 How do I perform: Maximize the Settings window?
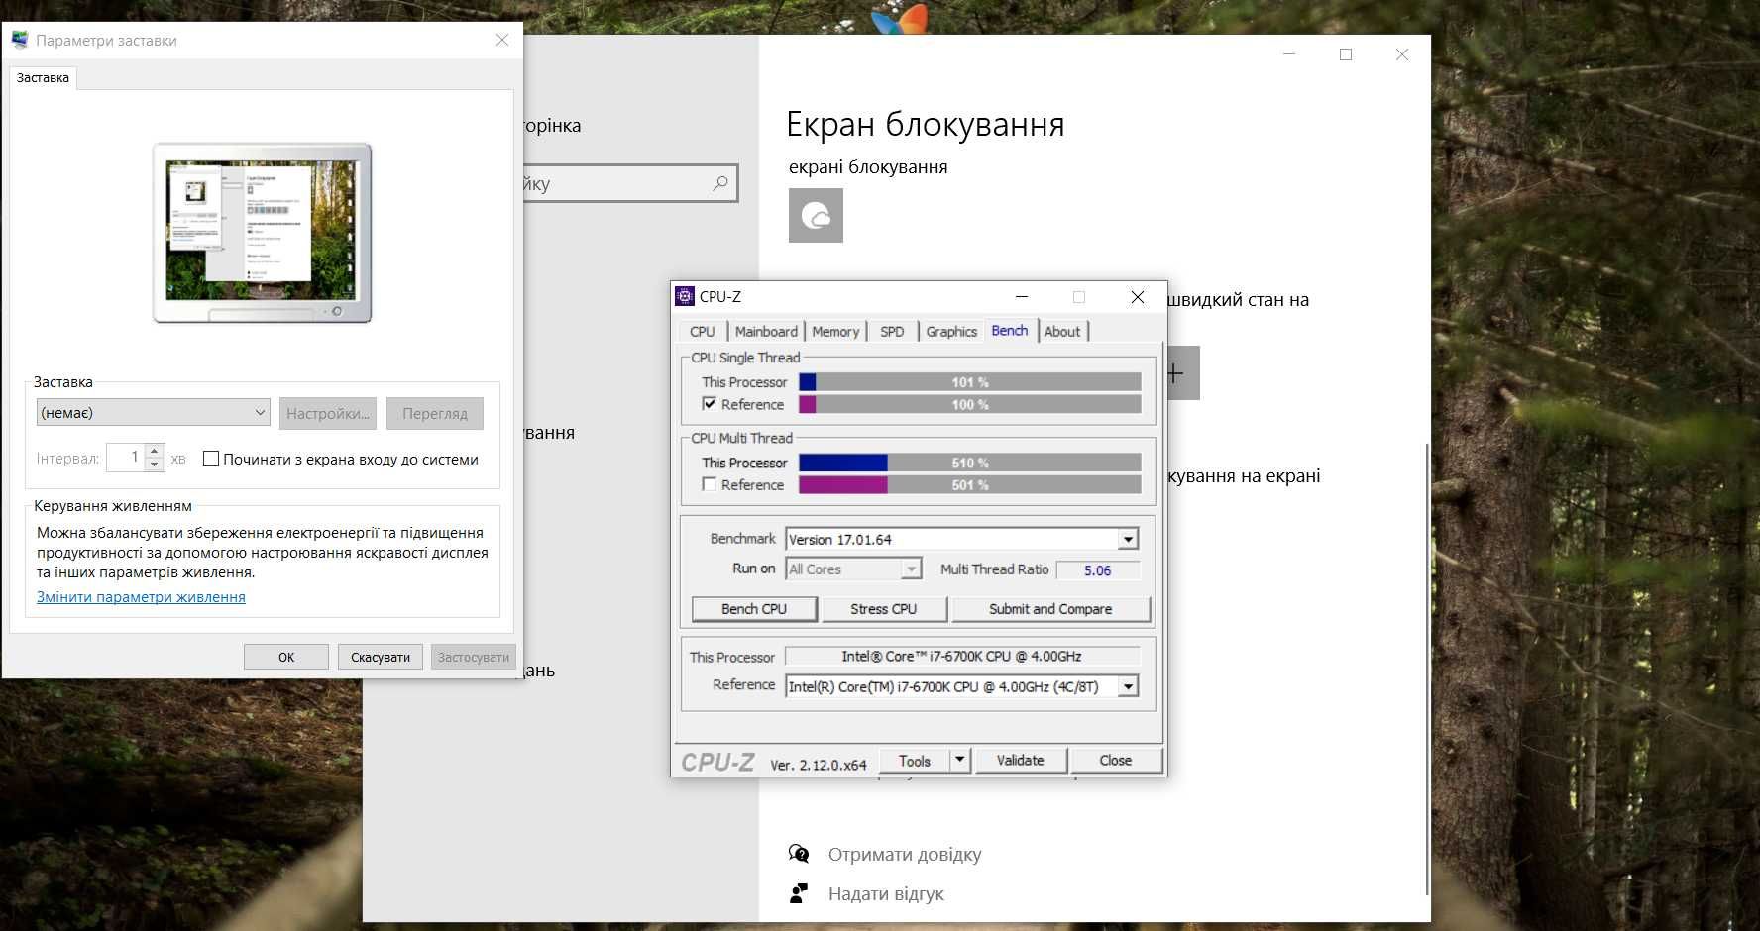tap(1346, 54)
